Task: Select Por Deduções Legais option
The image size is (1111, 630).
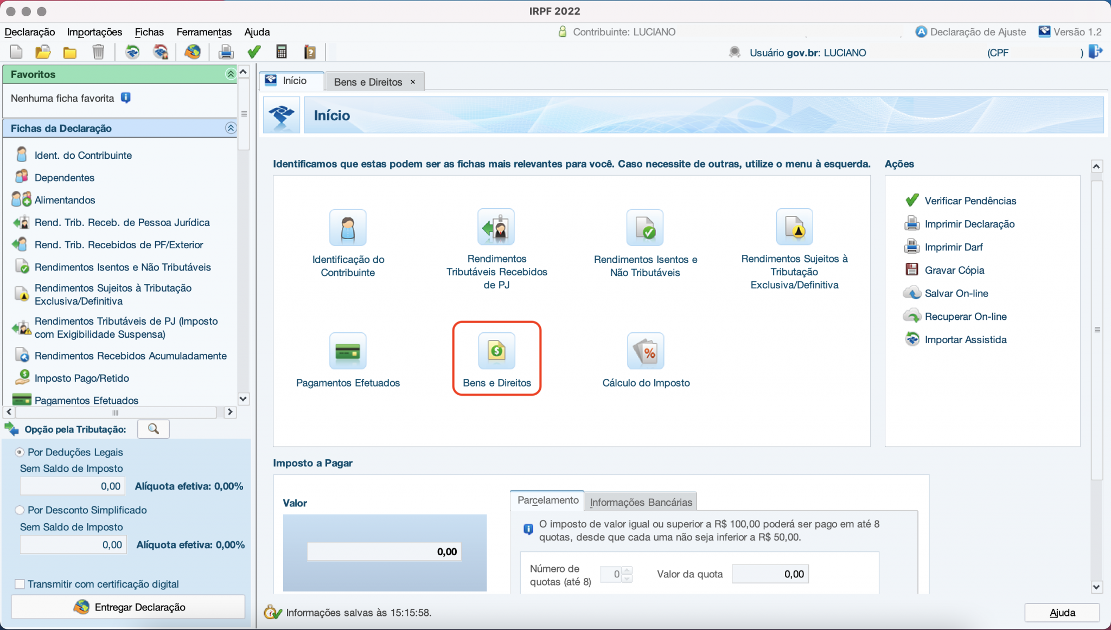Action: coord(20,452)
